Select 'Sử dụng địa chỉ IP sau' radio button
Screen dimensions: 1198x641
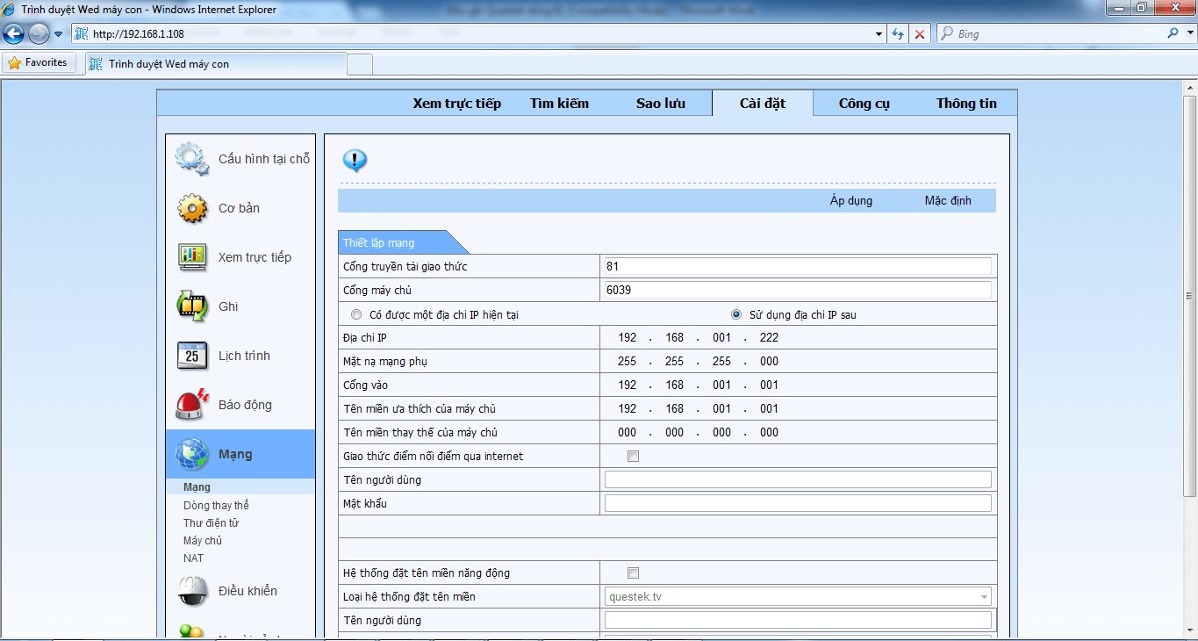736,314
